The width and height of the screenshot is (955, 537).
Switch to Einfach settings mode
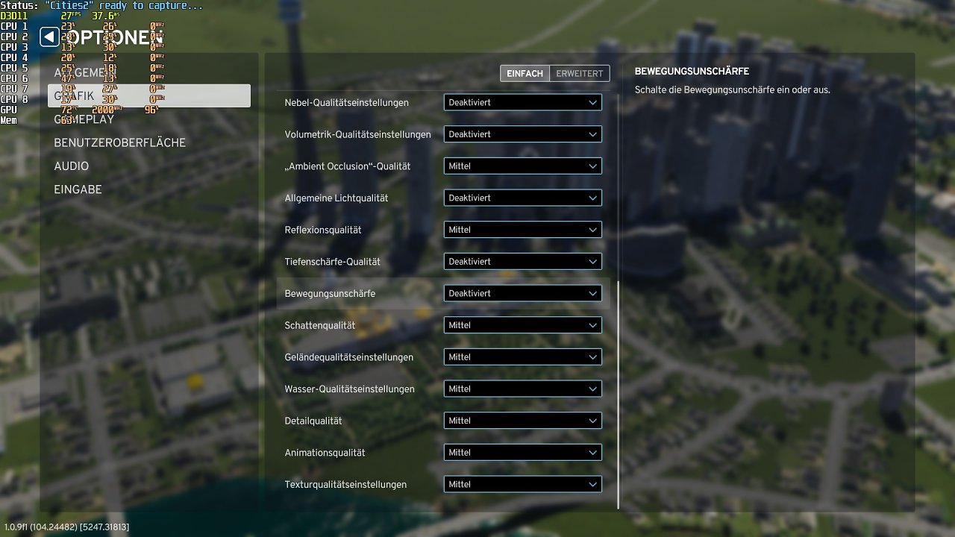tap(525, 73)
